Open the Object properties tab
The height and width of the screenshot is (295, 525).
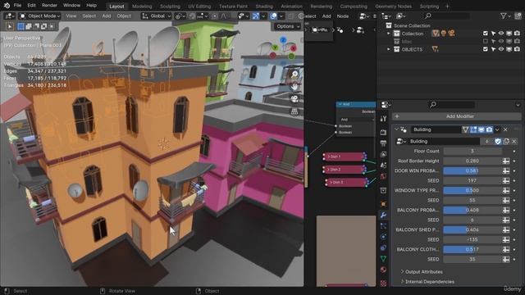tap(384, 204)
